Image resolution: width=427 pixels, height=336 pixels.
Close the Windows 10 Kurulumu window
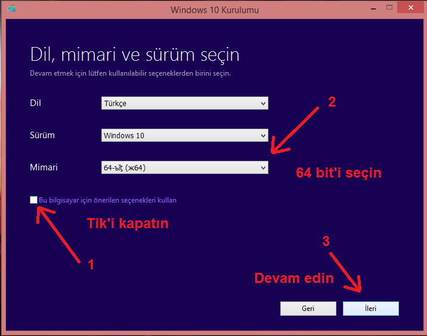point(411,8)
